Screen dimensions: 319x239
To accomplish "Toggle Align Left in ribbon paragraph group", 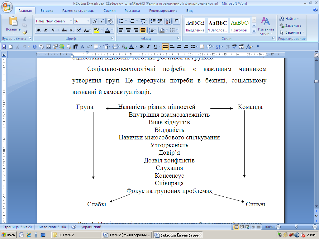I will click(x=121, y=30).
